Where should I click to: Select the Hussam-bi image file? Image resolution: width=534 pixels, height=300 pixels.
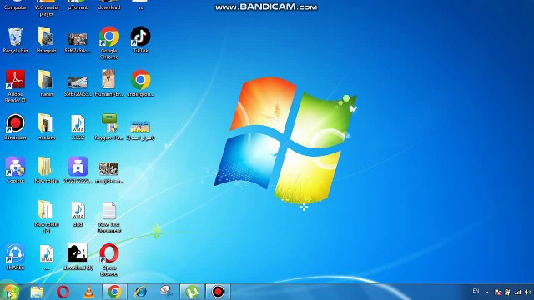tap(109, 83)
